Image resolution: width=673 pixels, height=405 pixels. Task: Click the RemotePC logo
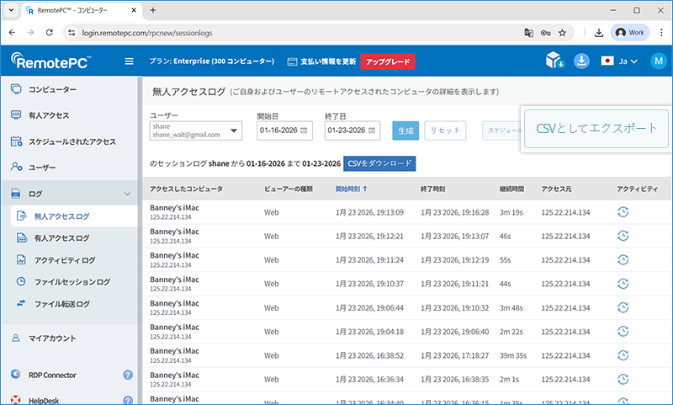coord(50,61)
